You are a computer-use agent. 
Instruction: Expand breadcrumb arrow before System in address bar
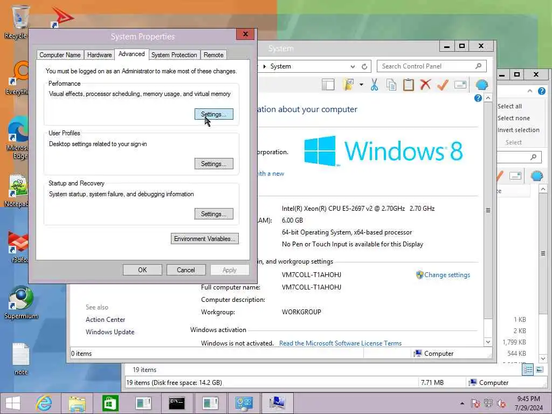point(264,66)
